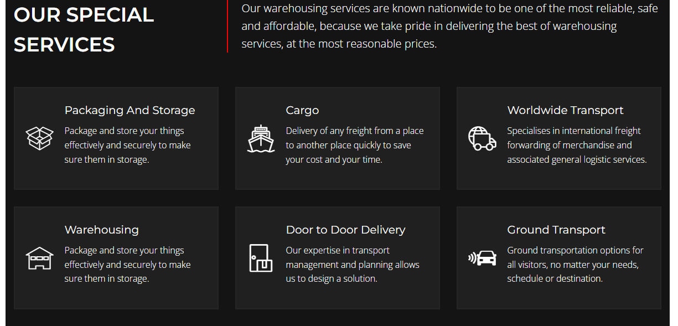The height and width of the screenshot is (326, 678).
Task: Click the warehousing services intro paragraph
Action: pos(449,26)
